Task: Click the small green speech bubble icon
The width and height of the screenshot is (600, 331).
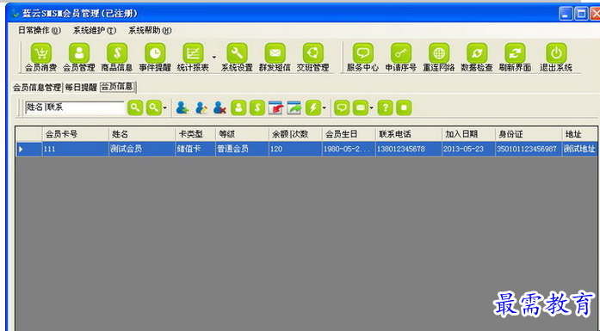Action: pyautogui.click(x=342, y=107)
